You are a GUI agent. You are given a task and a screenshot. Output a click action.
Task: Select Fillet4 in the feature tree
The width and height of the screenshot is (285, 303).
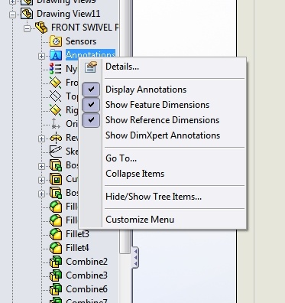pyautogui.click(x=77, y=248)
